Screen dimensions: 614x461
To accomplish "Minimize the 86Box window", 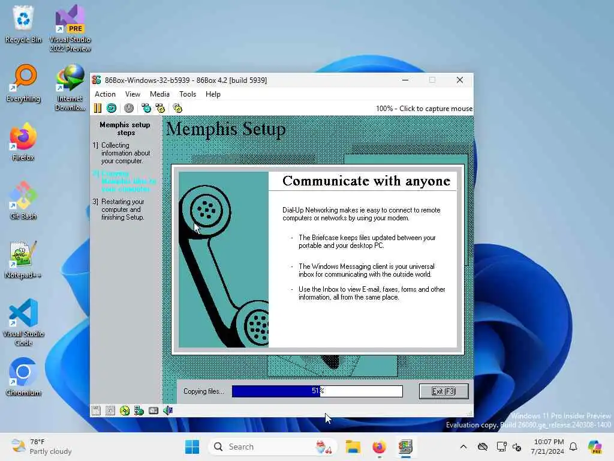I will coord(405,80).
